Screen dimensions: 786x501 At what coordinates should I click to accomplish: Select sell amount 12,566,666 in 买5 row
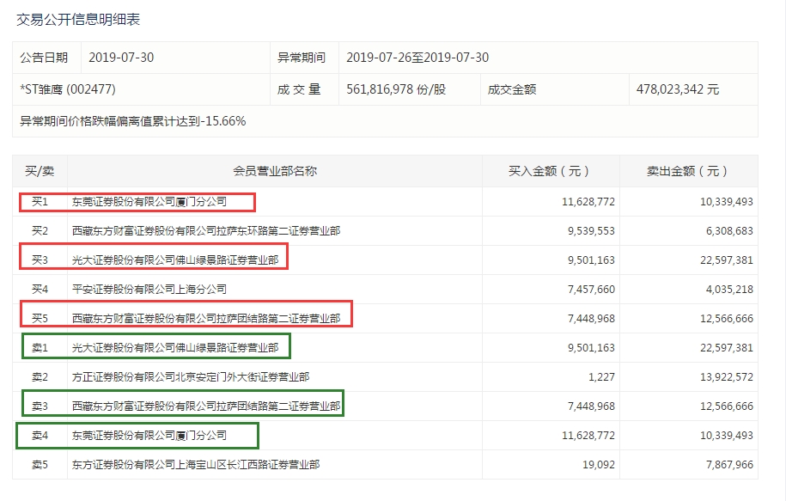(x=727, y=318)
